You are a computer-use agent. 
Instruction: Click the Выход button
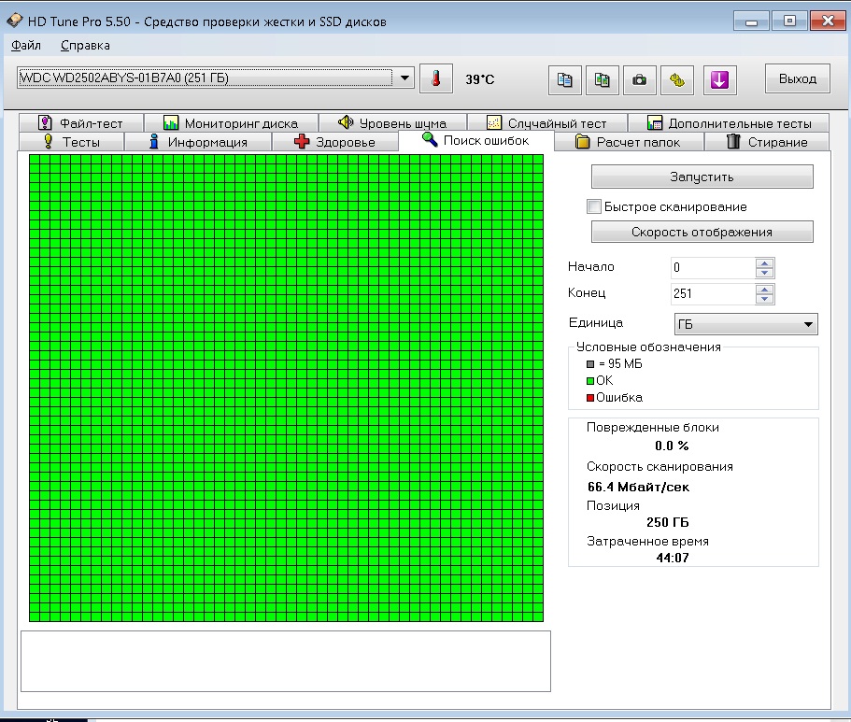click(x=797, y=78)
